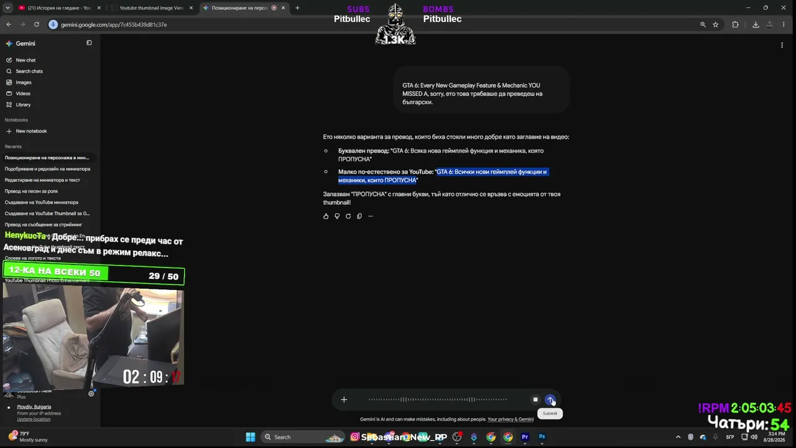Click the taskbar Search box
The width and height of the screenshot is (796, 448).
(x=303, y=437)
